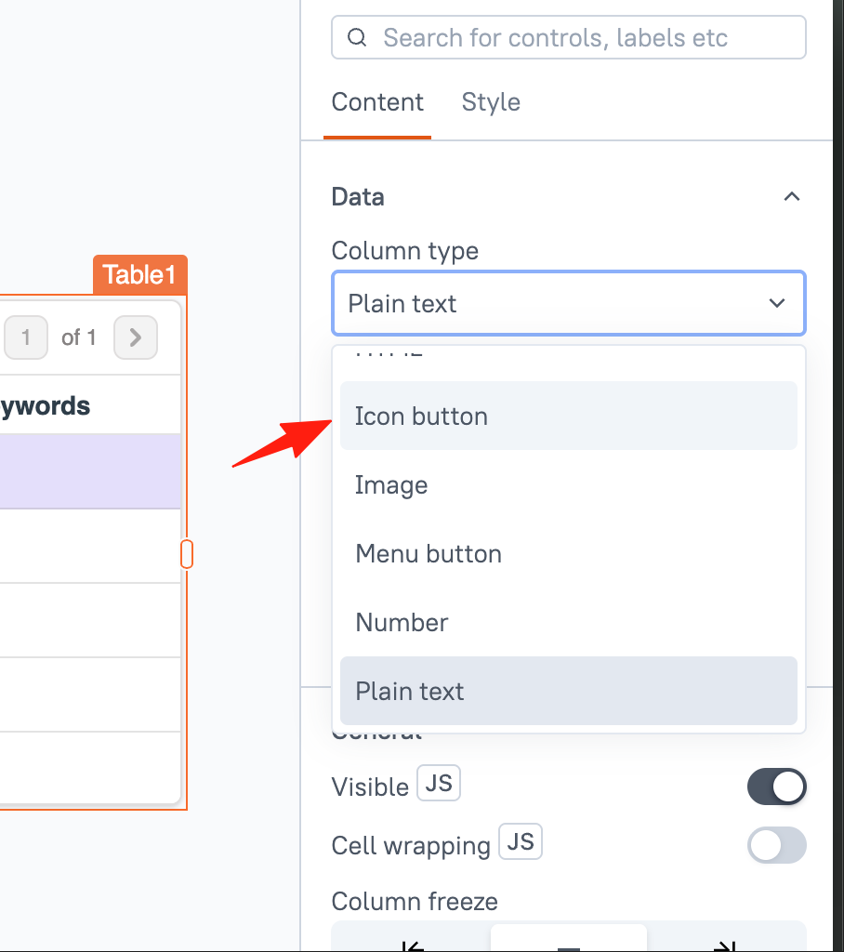Select Image column type
Screen dimensions: 844x952
pyautogui.click(x=568, y=484)
